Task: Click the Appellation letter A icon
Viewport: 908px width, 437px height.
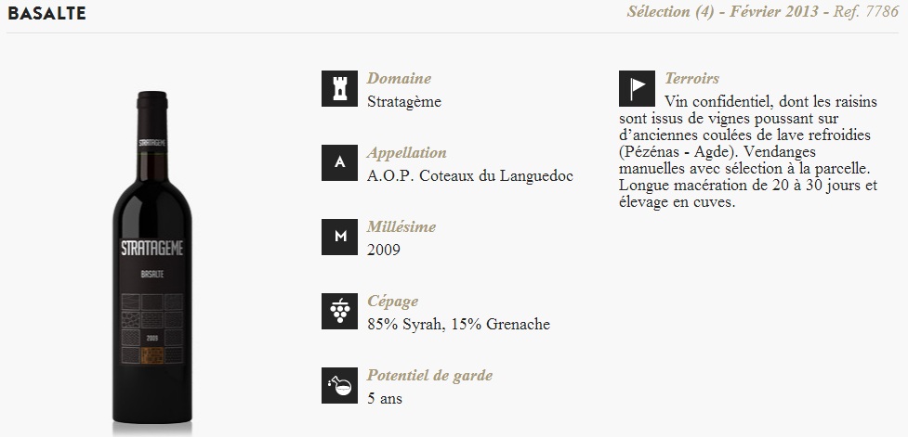Action: 339,162
